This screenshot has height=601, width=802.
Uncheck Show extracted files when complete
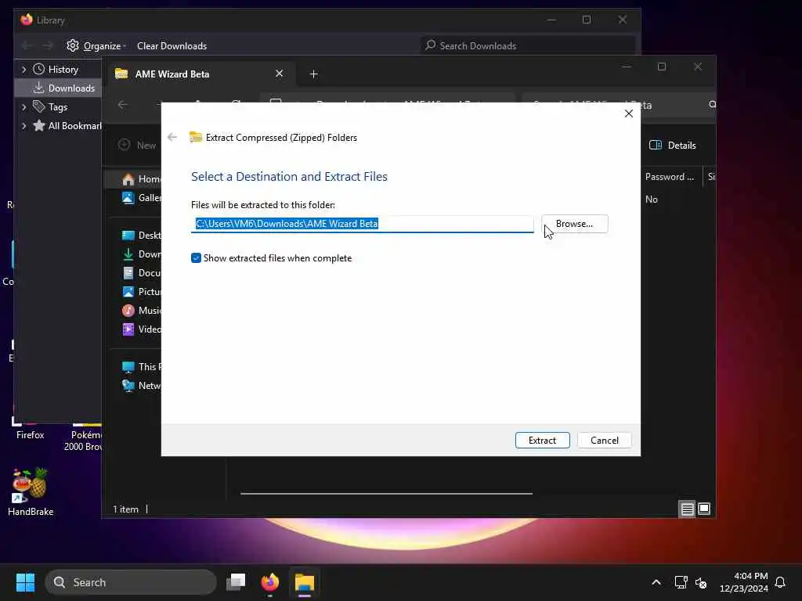tap(196, 258)
